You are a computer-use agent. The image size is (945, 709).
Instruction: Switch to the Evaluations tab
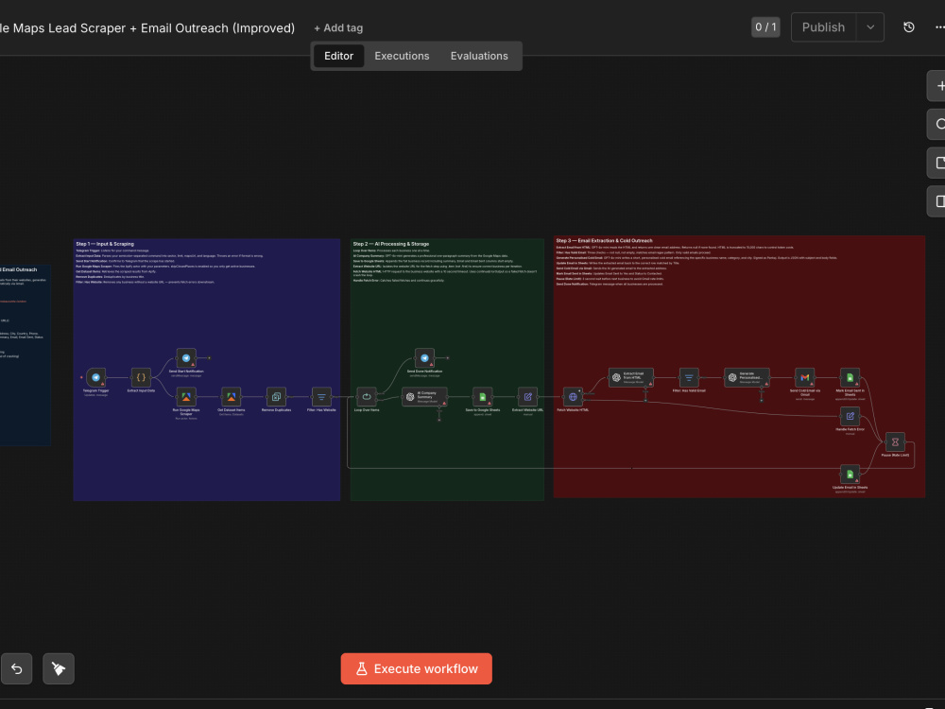[479, 56]
